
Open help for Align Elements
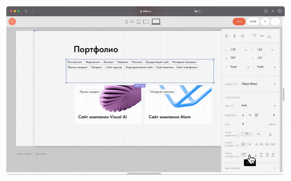point(238,135)
